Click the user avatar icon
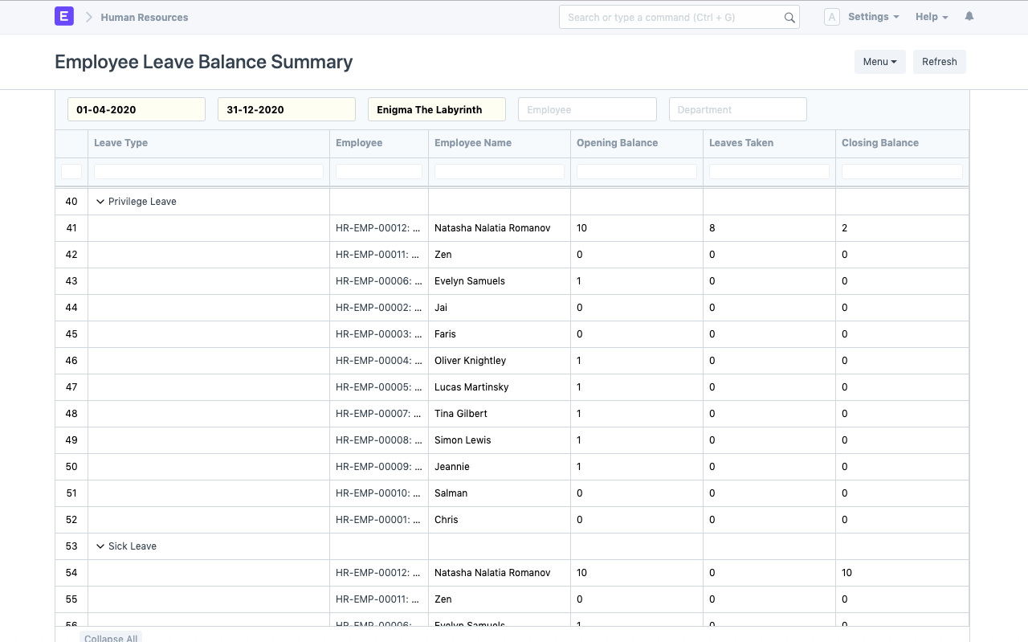Viewport: 1028px width, 642px height. [832, 17]
